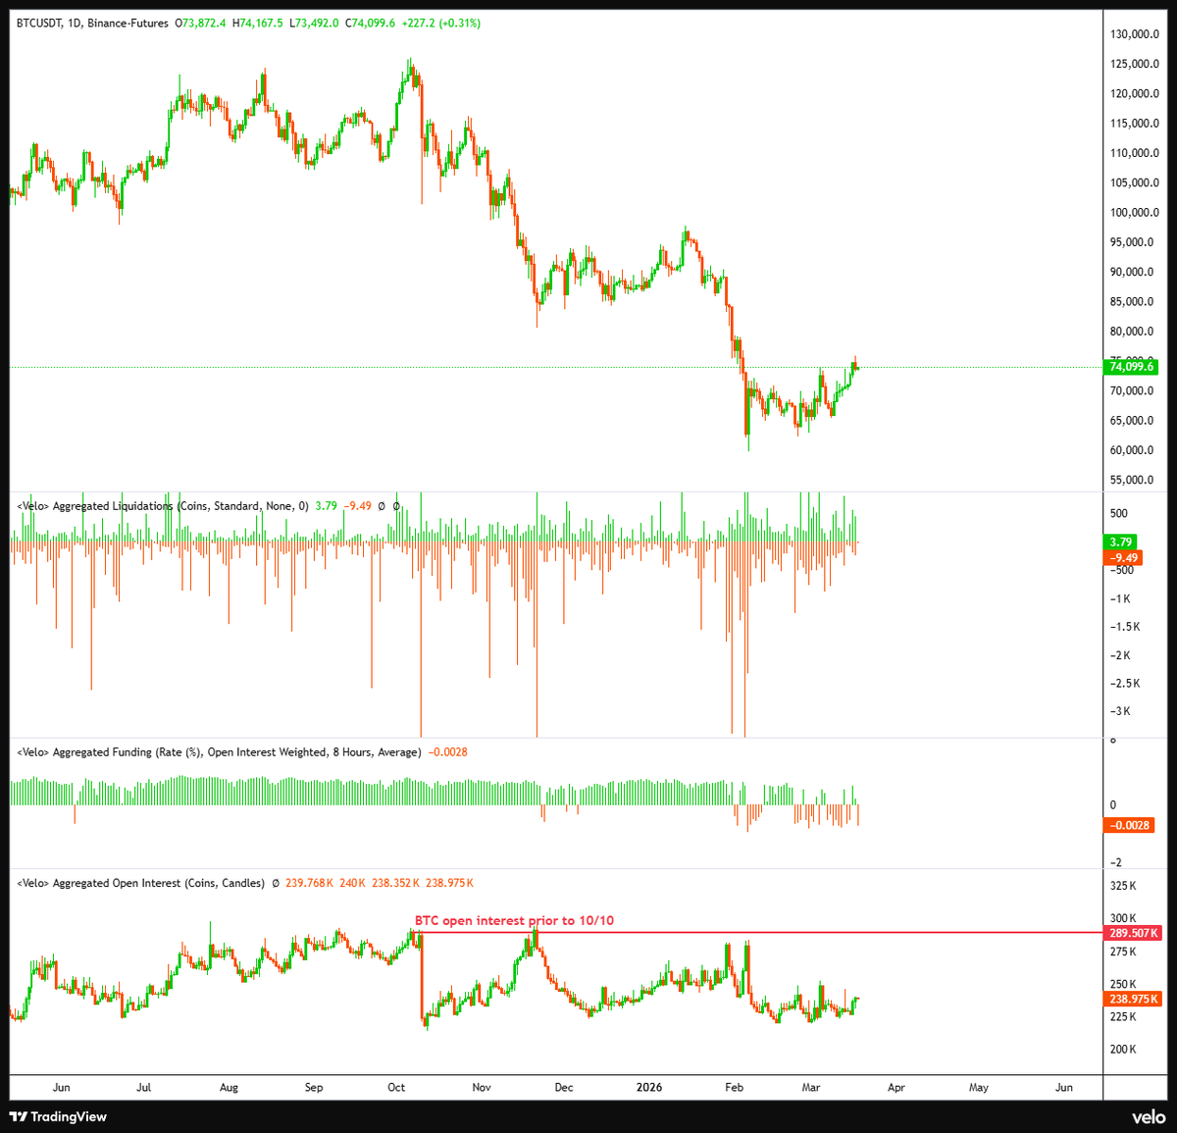Click the orange -9.49 liquidations axis tag
The width and height of the screenshot is (1177, 1133).
(x=1124, y=557)
